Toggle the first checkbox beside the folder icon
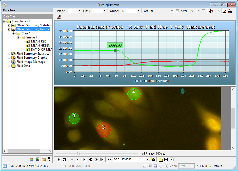Image resolution: width=238 pixels, height=171 pixels. click(x=166, y=160)
